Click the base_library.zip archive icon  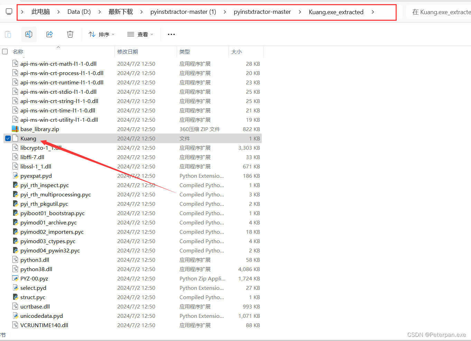tap(15, 129)
